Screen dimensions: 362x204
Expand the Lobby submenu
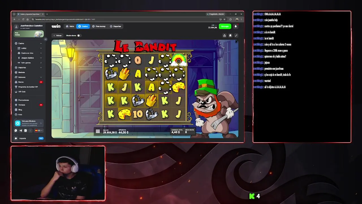coord(41,48)
